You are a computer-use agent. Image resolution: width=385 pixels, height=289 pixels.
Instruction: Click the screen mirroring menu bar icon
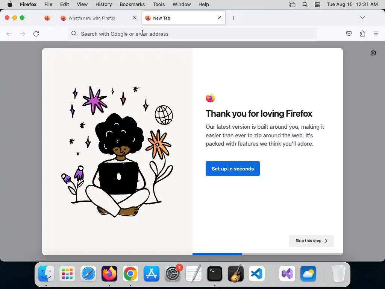coord(292,5)
